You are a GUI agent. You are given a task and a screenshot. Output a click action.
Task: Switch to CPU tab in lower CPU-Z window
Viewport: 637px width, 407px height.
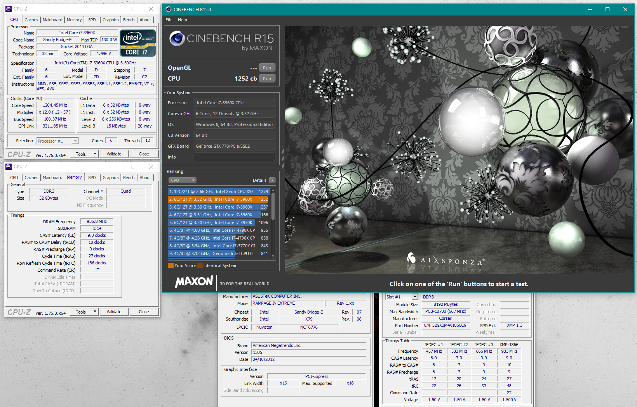(14, 178)
